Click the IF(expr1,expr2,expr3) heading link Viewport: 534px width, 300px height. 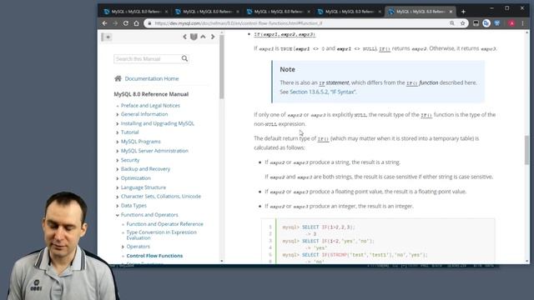285,34
